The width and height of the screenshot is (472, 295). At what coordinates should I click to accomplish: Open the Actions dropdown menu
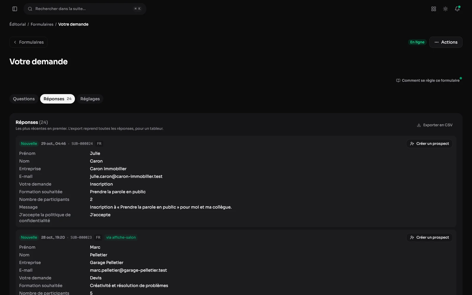point(446,42)
